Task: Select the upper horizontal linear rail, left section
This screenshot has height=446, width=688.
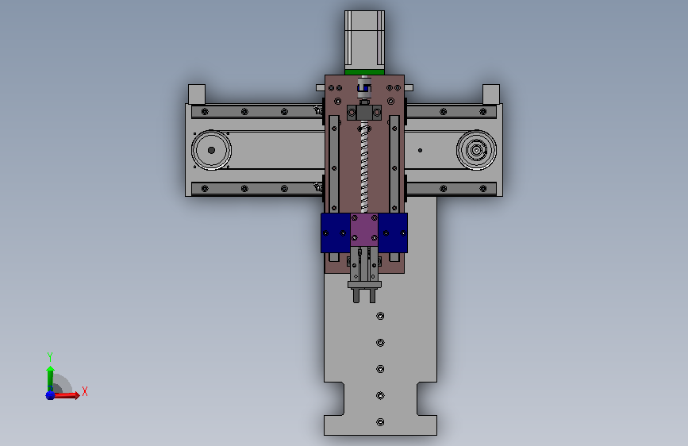Action: tap(258, 111)
